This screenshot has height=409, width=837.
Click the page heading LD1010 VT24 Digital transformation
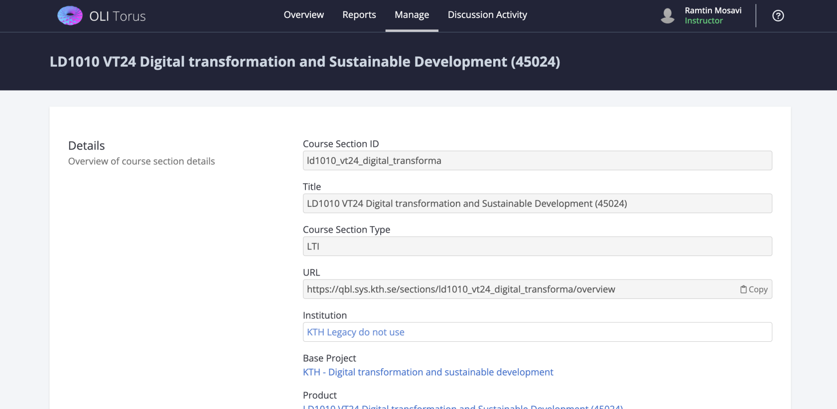pyautogui.click(x=305, y=62)
